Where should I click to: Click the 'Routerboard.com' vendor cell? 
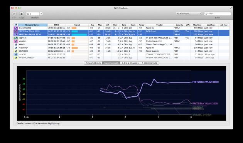(x=154, y=41)
